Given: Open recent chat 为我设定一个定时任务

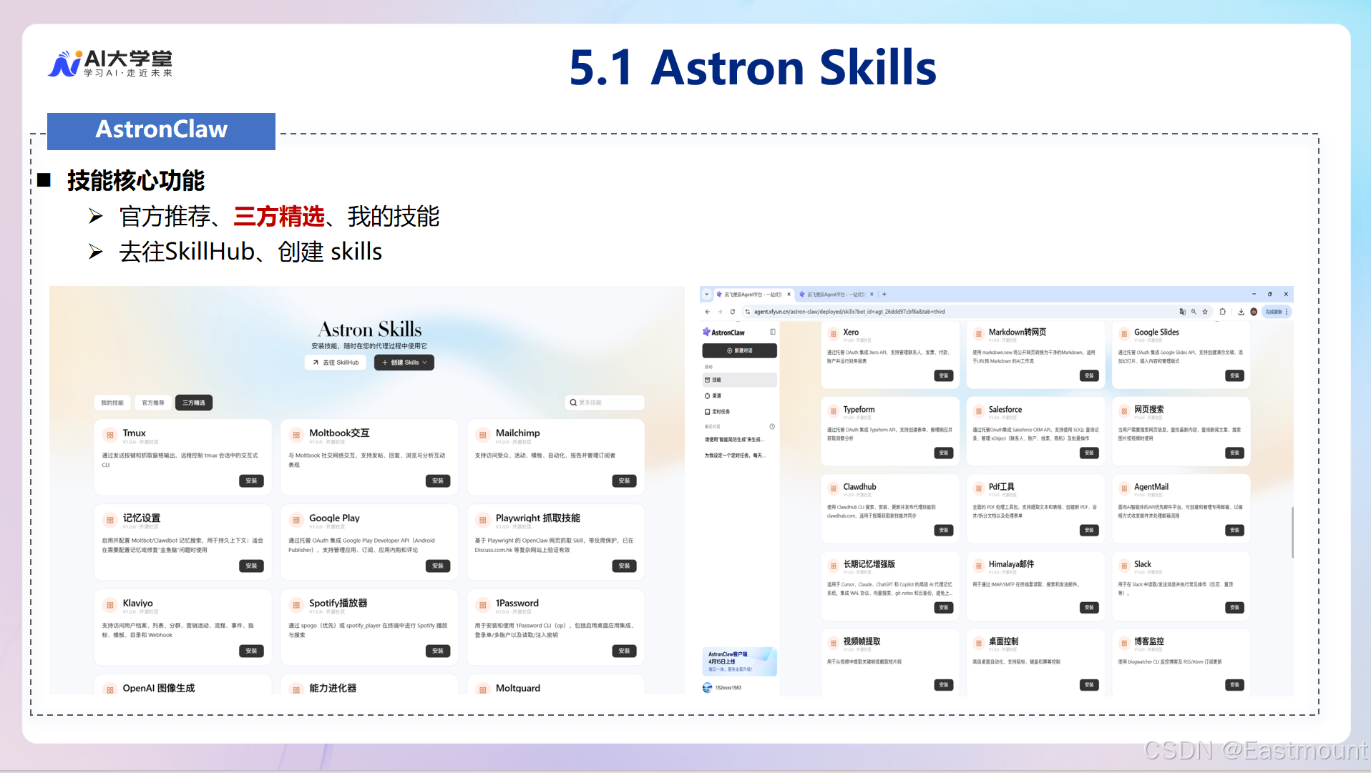Looking at the screenshot, I should (735, 456).
